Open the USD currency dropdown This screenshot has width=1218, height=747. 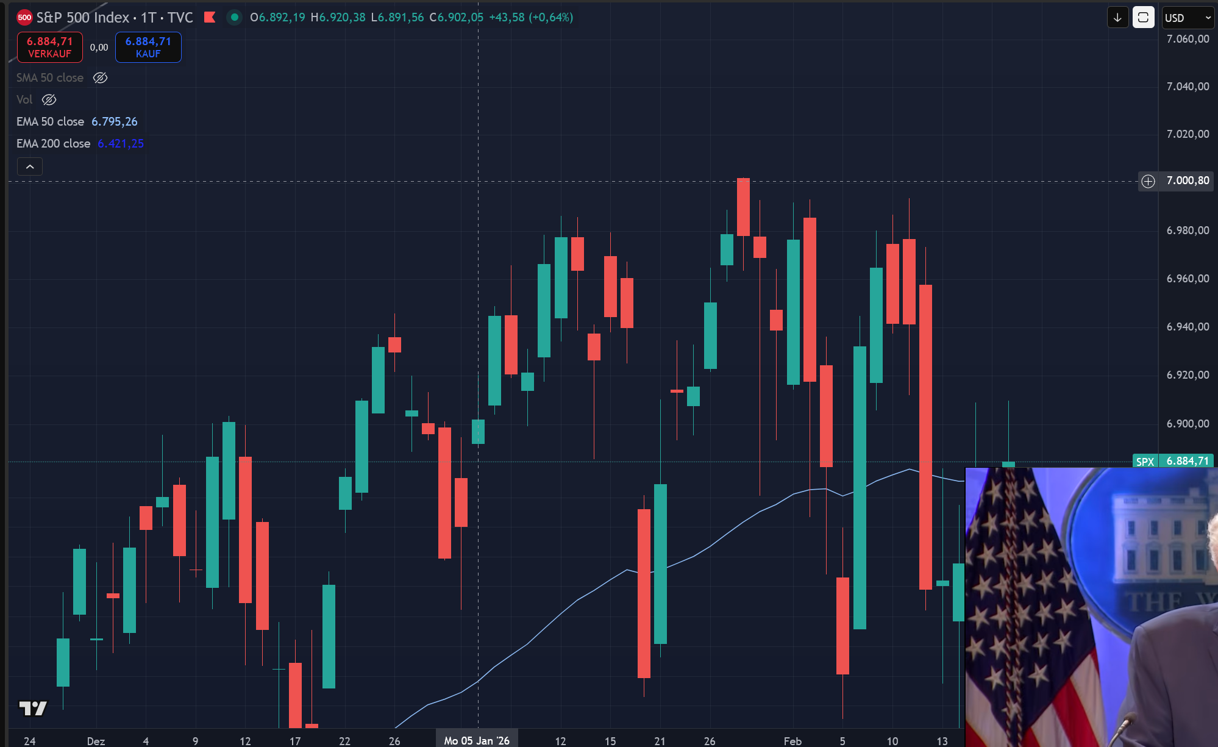(1187, 18)
